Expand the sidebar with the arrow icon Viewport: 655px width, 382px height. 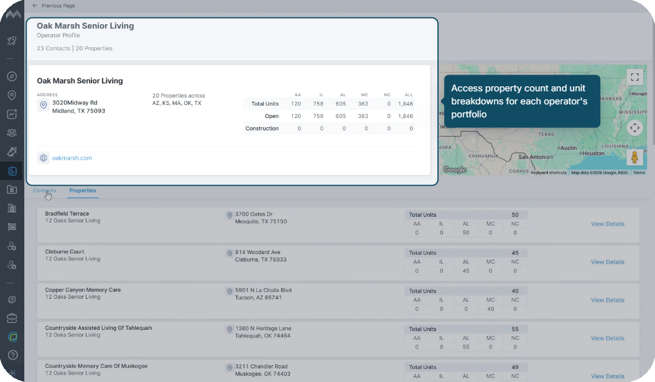pos(12,373)
